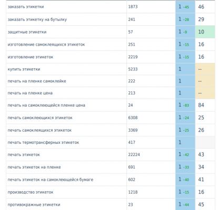The width and height of the screenshot is (218, 210).
Task: Click 'противокражные этикетки' keyword
Action: coord(34,205)
